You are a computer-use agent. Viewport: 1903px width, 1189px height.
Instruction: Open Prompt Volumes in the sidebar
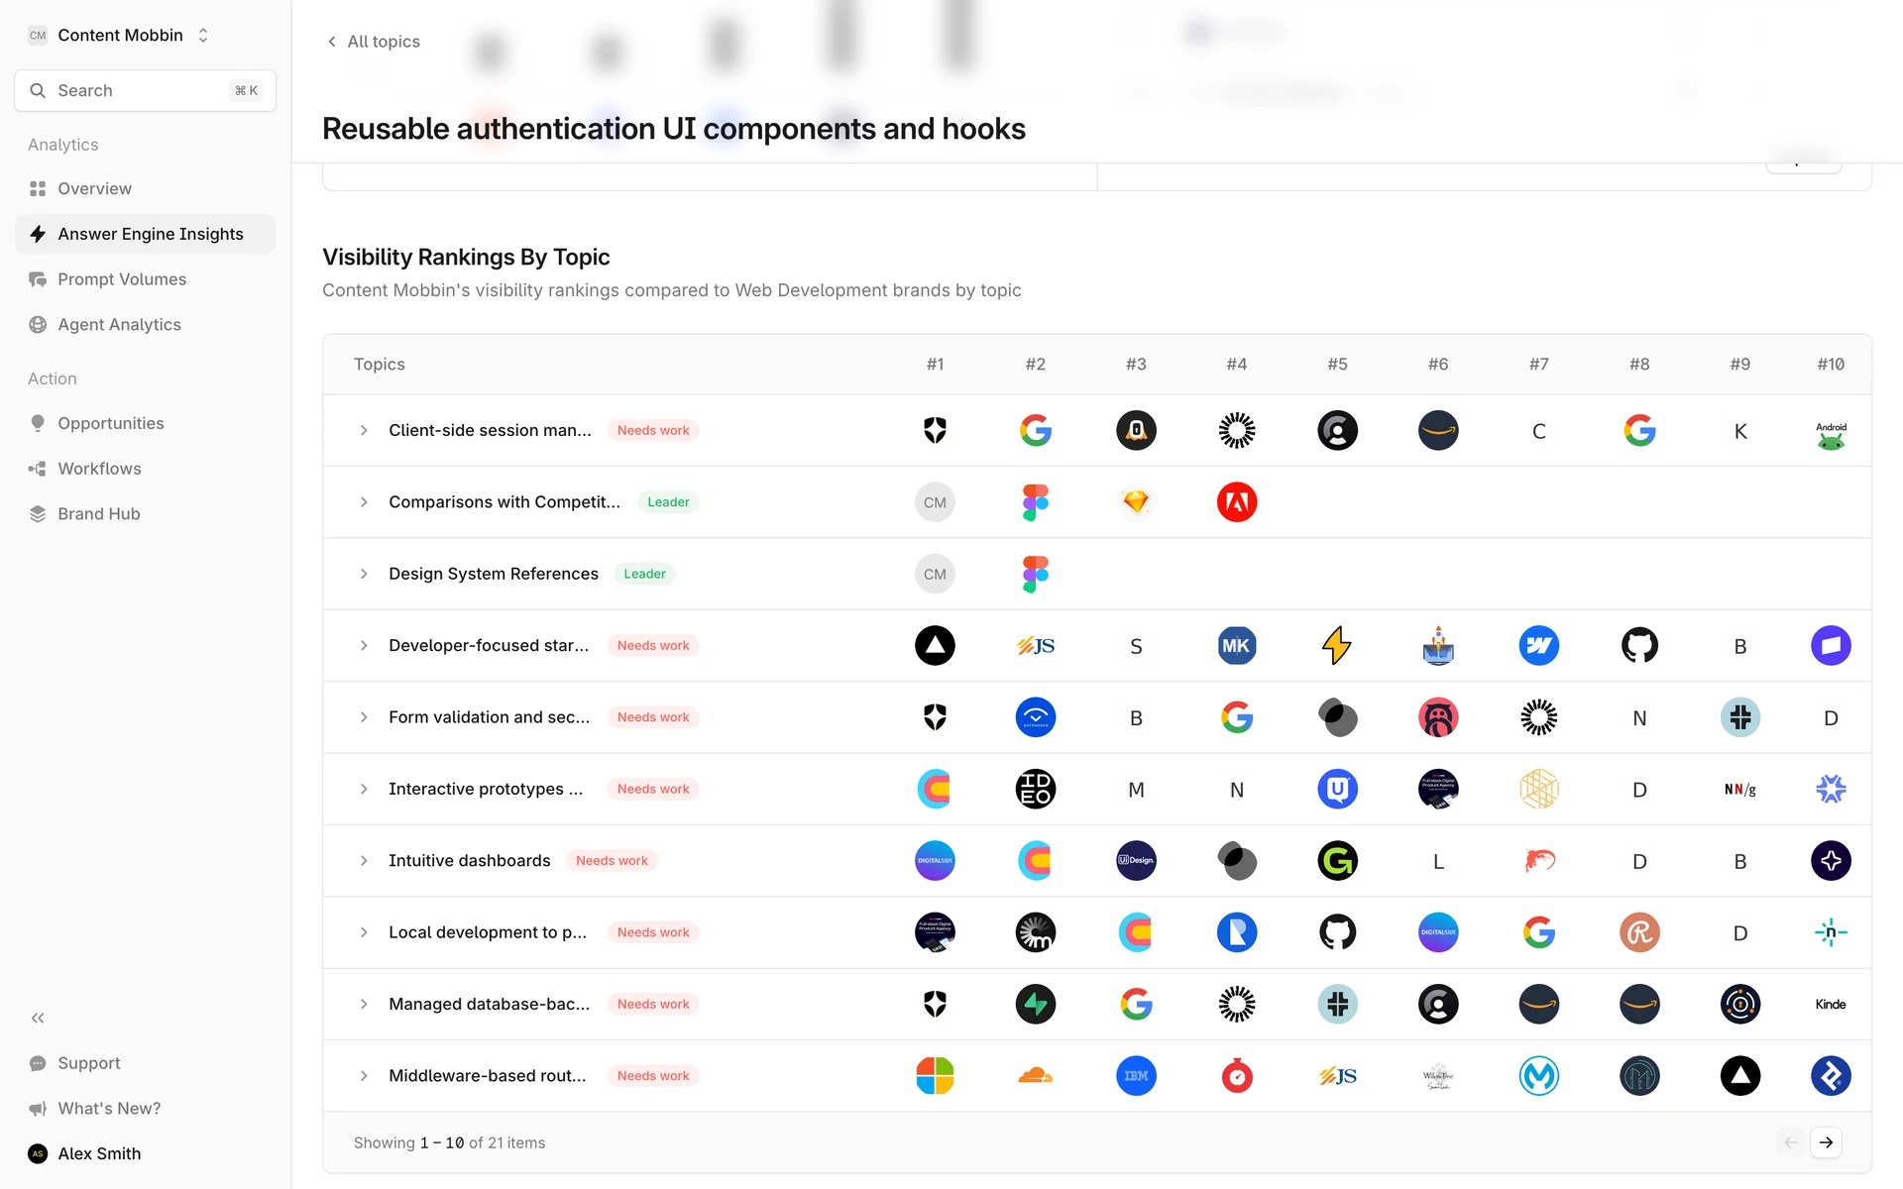point(122,279)
